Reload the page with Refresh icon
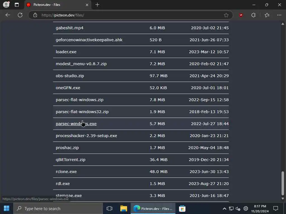 (20, 15)
